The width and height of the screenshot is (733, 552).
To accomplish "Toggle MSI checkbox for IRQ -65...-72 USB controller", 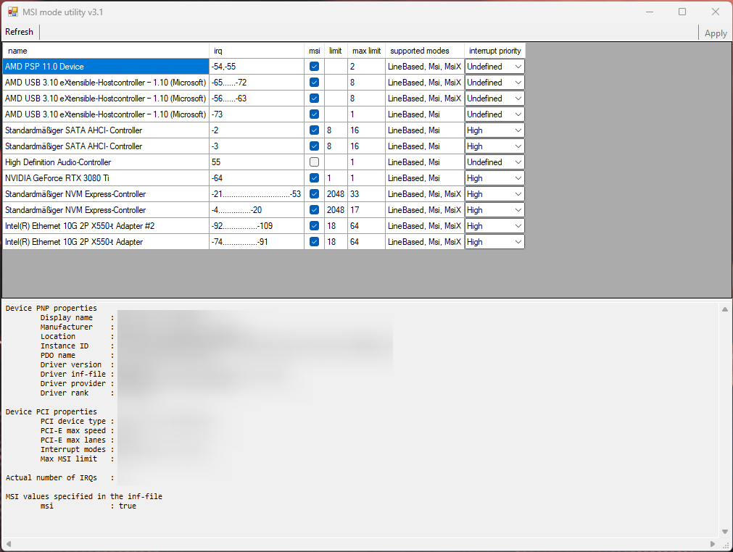I will pos(314,82).
